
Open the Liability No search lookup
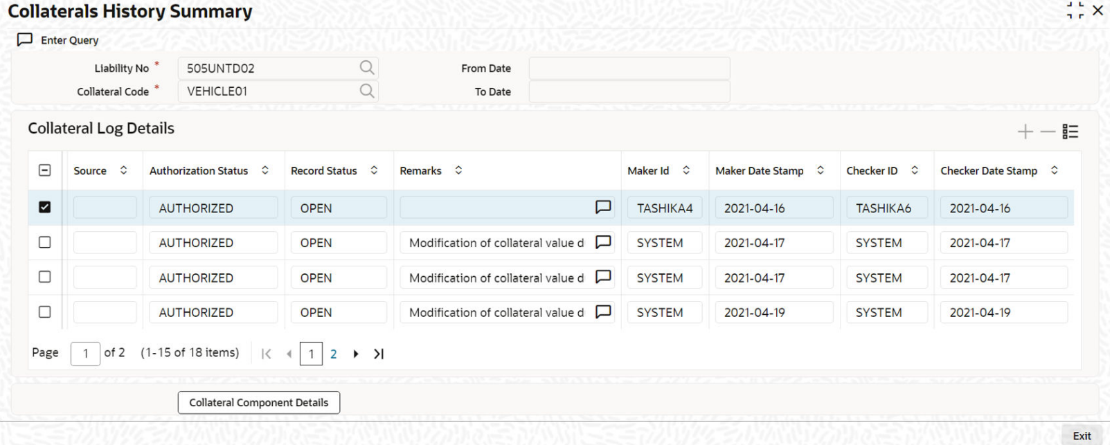point(366,68)
